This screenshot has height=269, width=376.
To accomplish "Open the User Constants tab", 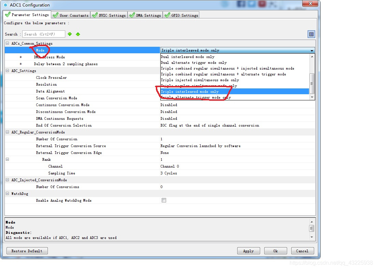I will [x=71, y=15].
